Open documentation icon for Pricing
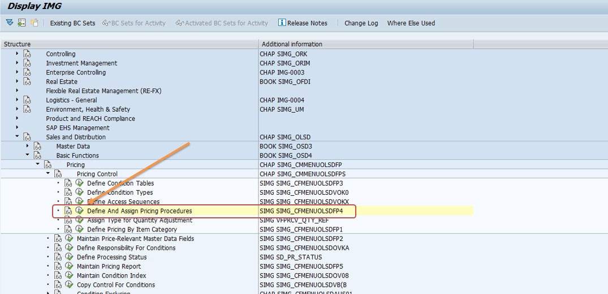608x294 pixels. (x=48, y=165)
